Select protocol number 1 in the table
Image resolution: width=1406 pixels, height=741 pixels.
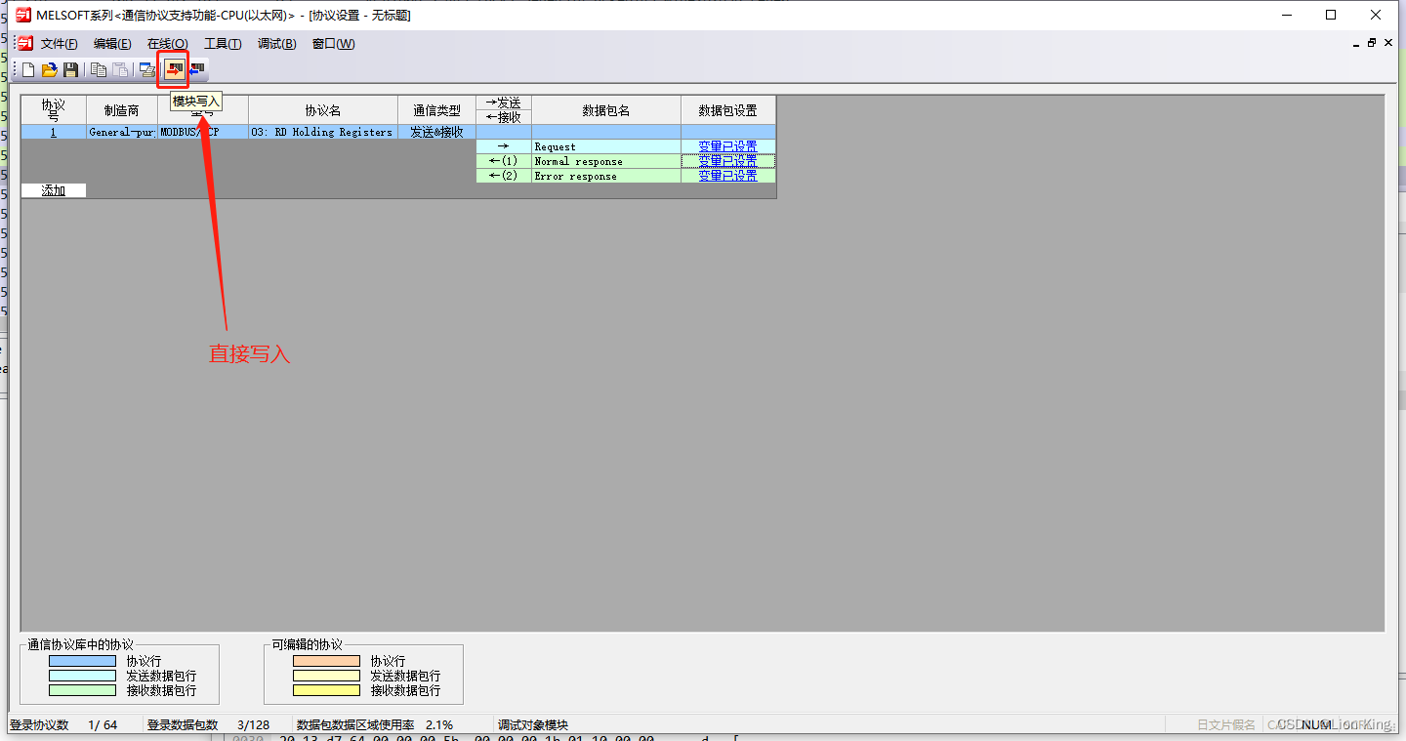53,131
